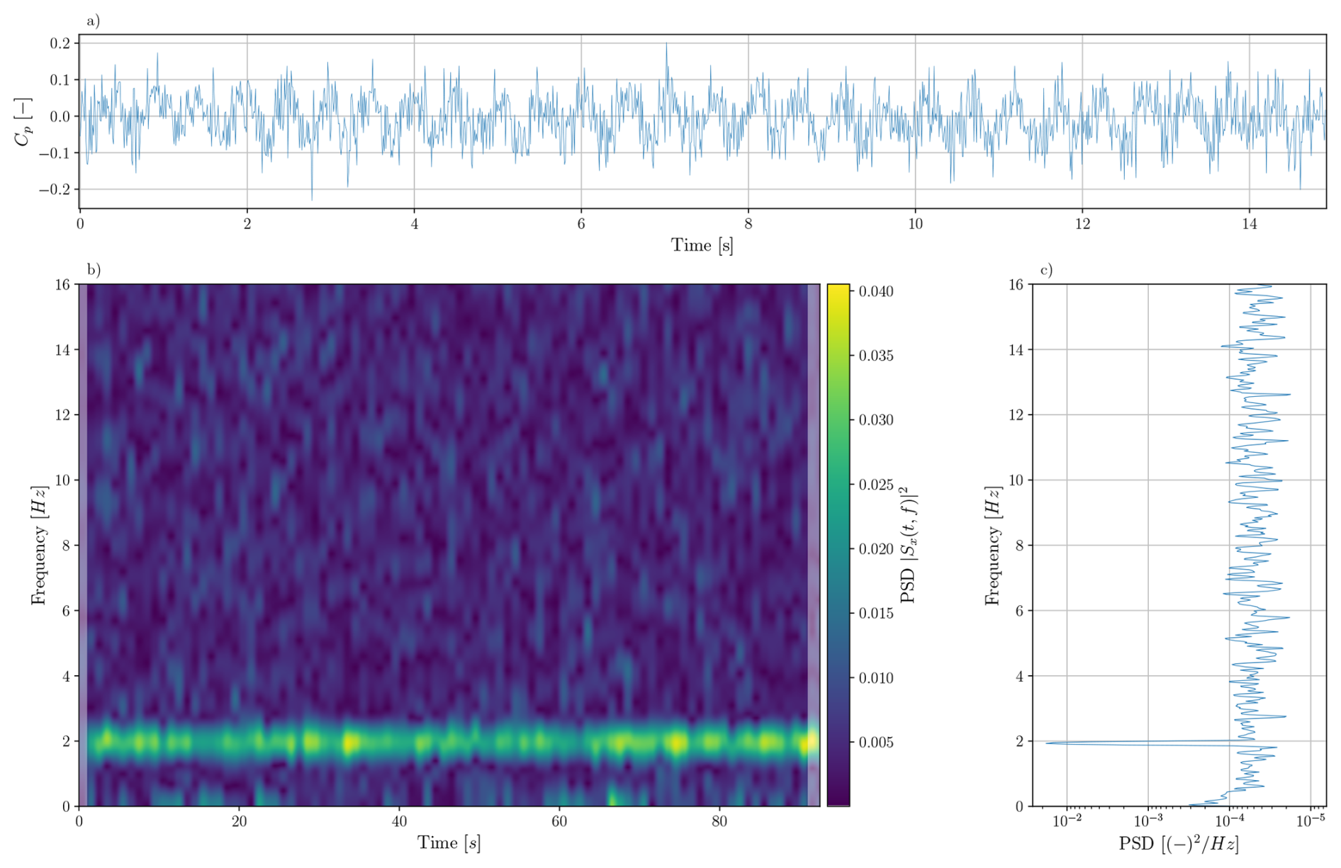This screenshot has height=868, width=1341.
Task: Click the "a)" panel label
Action: point(93,21)
